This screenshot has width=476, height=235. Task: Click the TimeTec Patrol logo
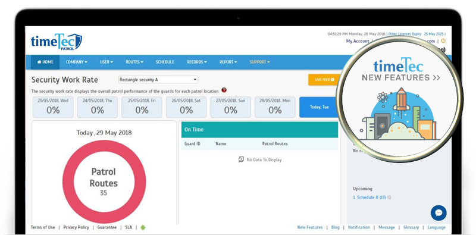click(56, 42)
